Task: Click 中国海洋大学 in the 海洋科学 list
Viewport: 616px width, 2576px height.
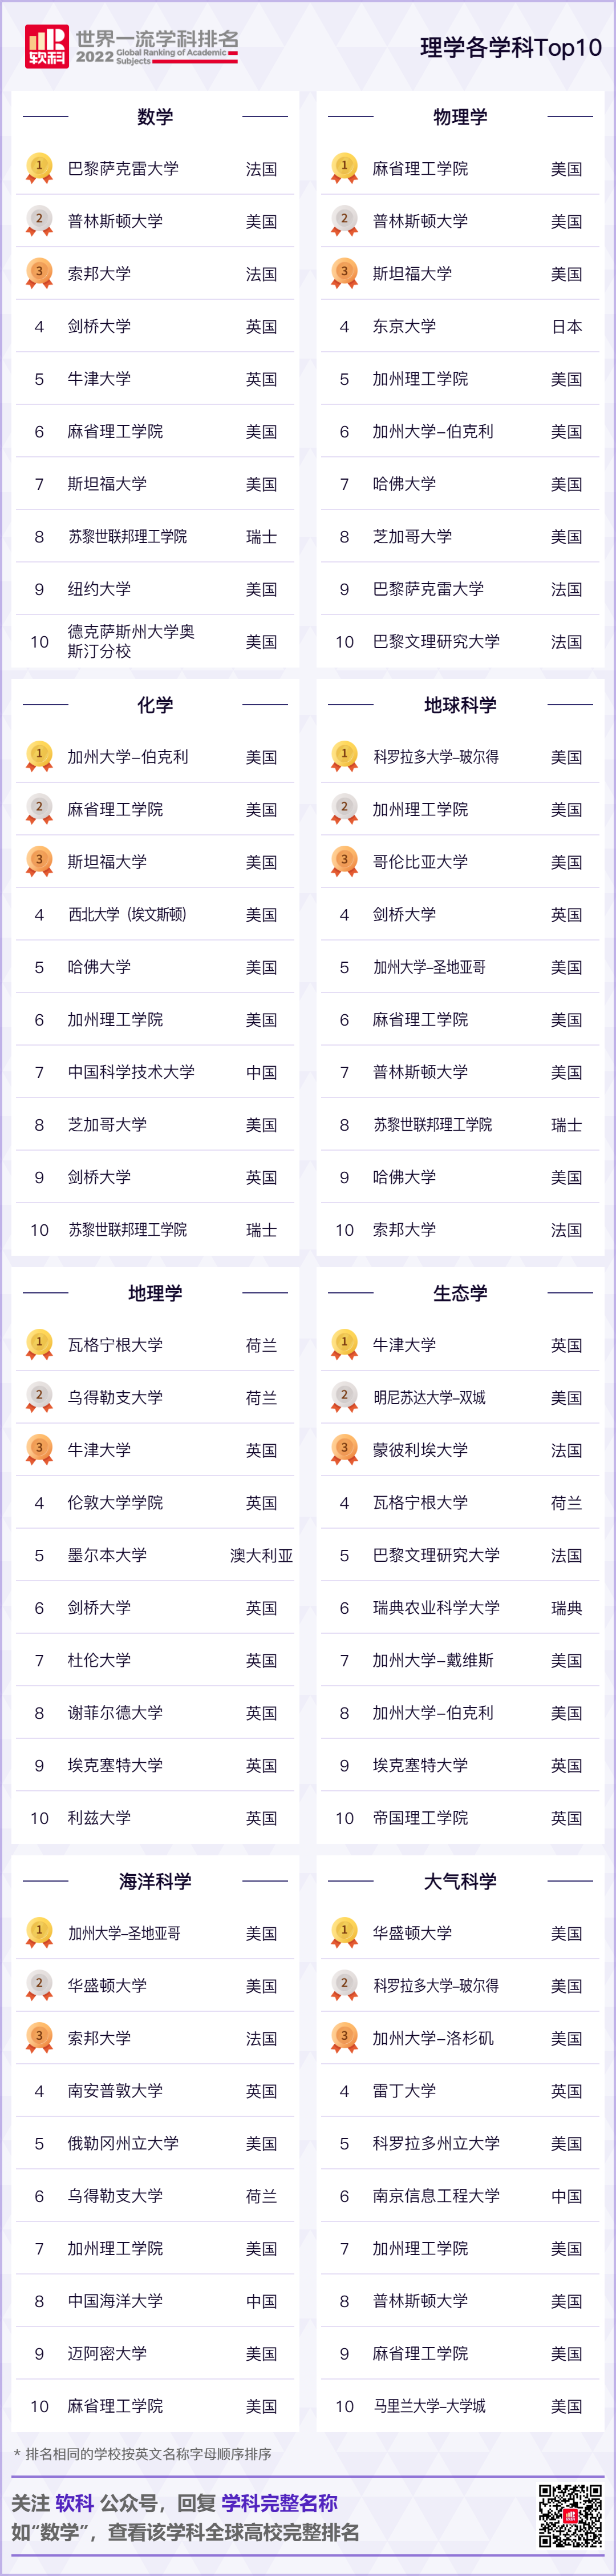Action: (115, 2301)
